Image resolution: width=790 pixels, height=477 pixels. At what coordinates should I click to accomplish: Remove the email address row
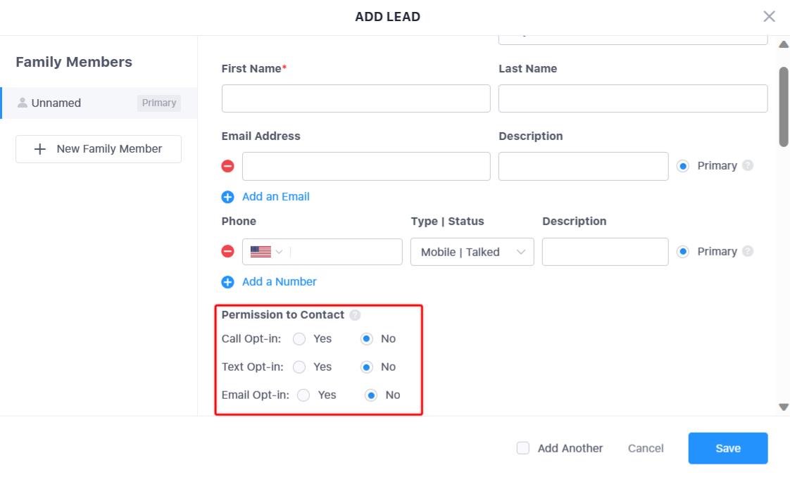(x=227, y=166)
